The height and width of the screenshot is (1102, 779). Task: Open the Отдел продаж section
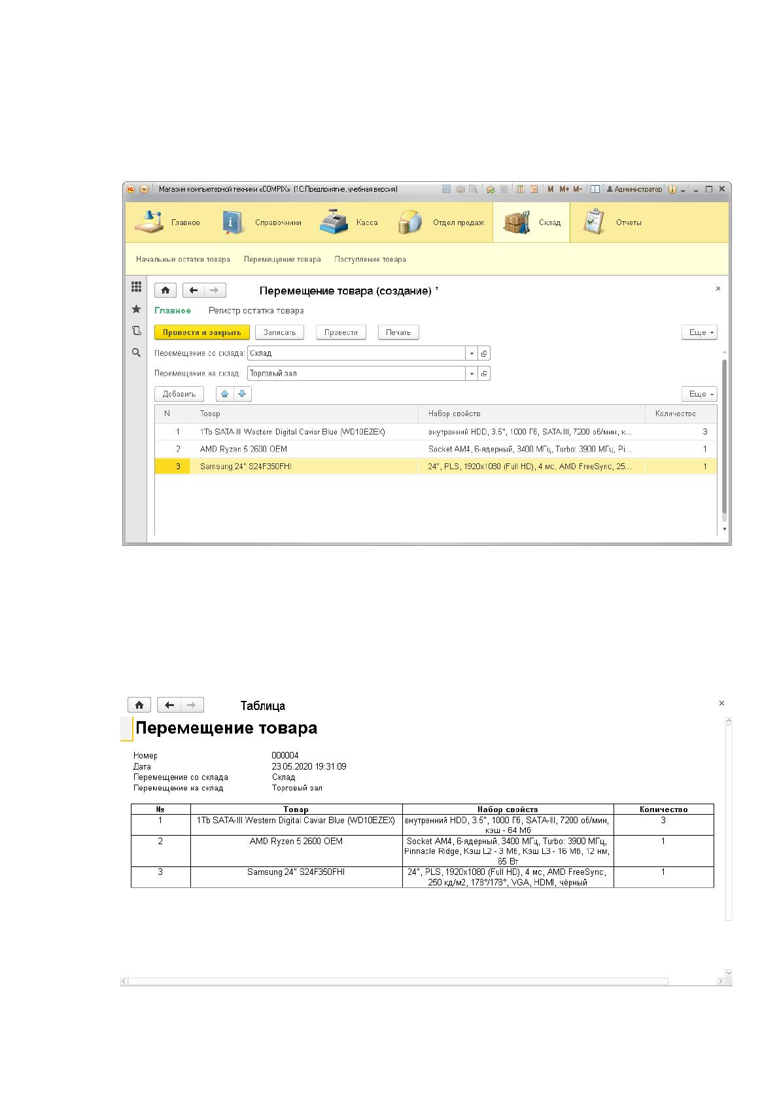[x=441, y=222]
